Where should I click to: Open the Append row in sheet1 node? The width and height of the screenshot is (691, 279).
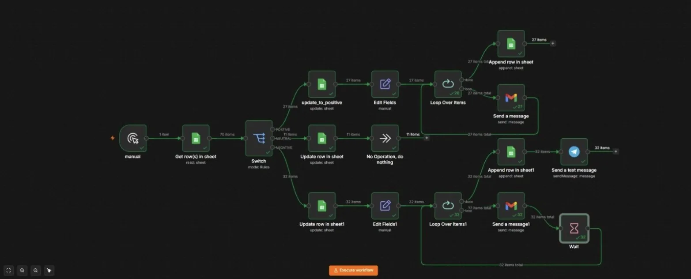(x=511, y=152)
